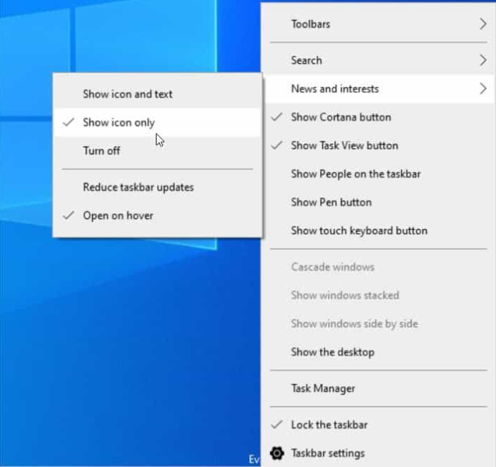This screenshot has height=467, width=496.
Task: Click Show the desktop
Action: click(332, 352)
